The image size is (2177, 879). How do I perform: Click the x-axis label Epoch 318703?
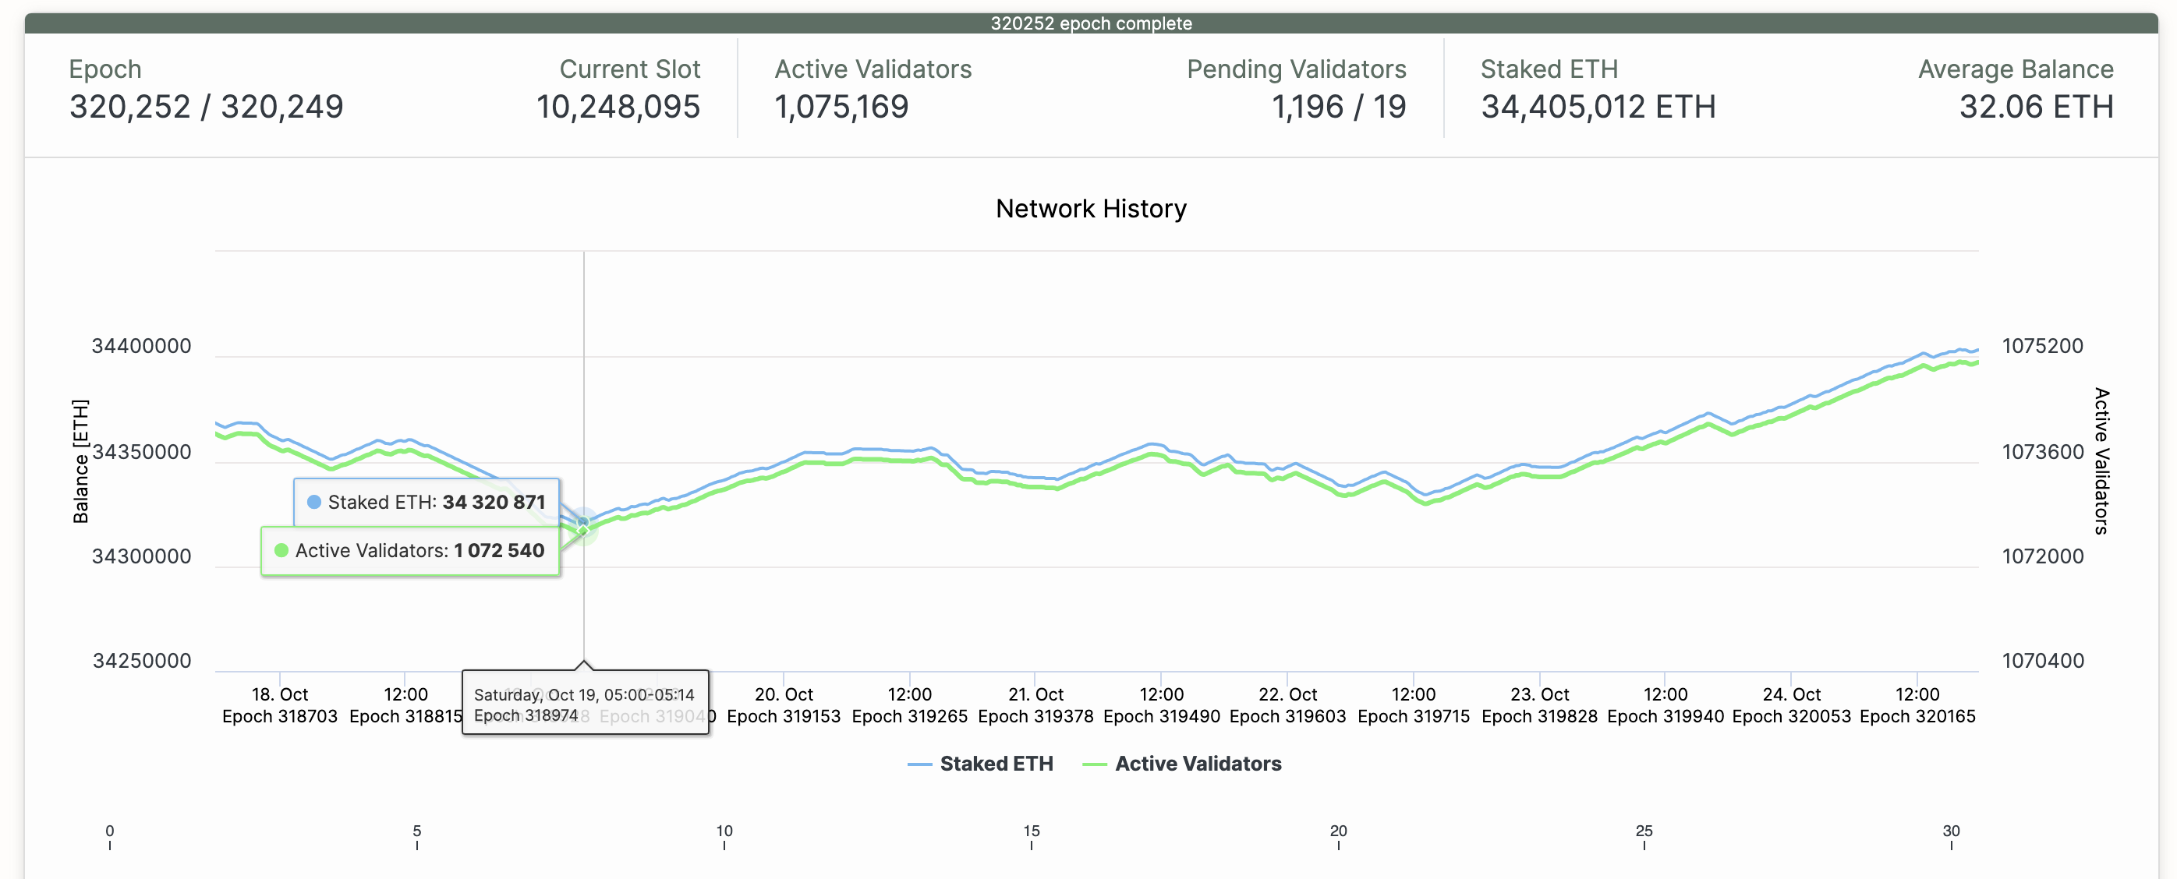(x=280, y=716)
